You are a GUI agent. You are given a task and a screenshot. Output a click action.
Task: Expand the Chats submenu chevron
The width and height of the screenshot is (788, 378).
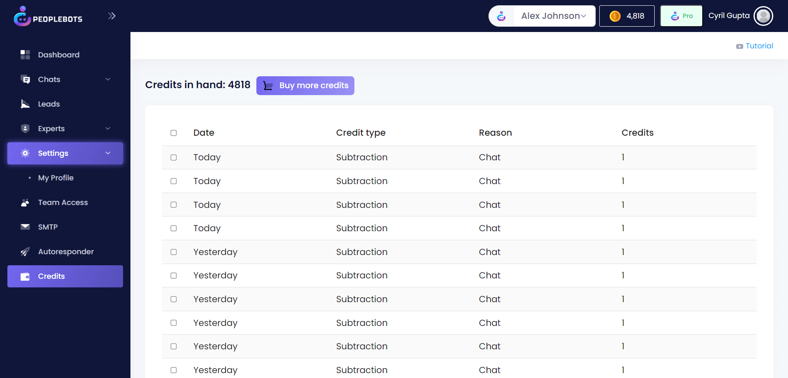[x=108, y=79]
